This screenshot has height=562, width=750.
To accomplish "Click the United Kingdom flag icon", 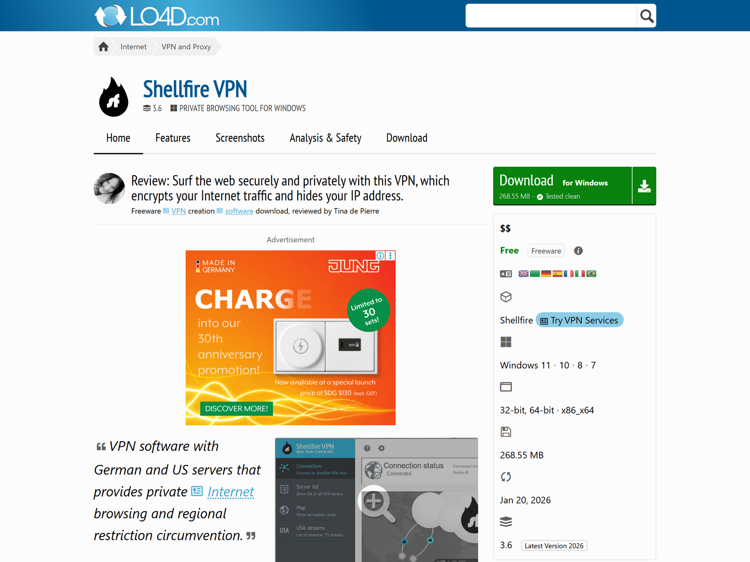I will pos(524,274).
